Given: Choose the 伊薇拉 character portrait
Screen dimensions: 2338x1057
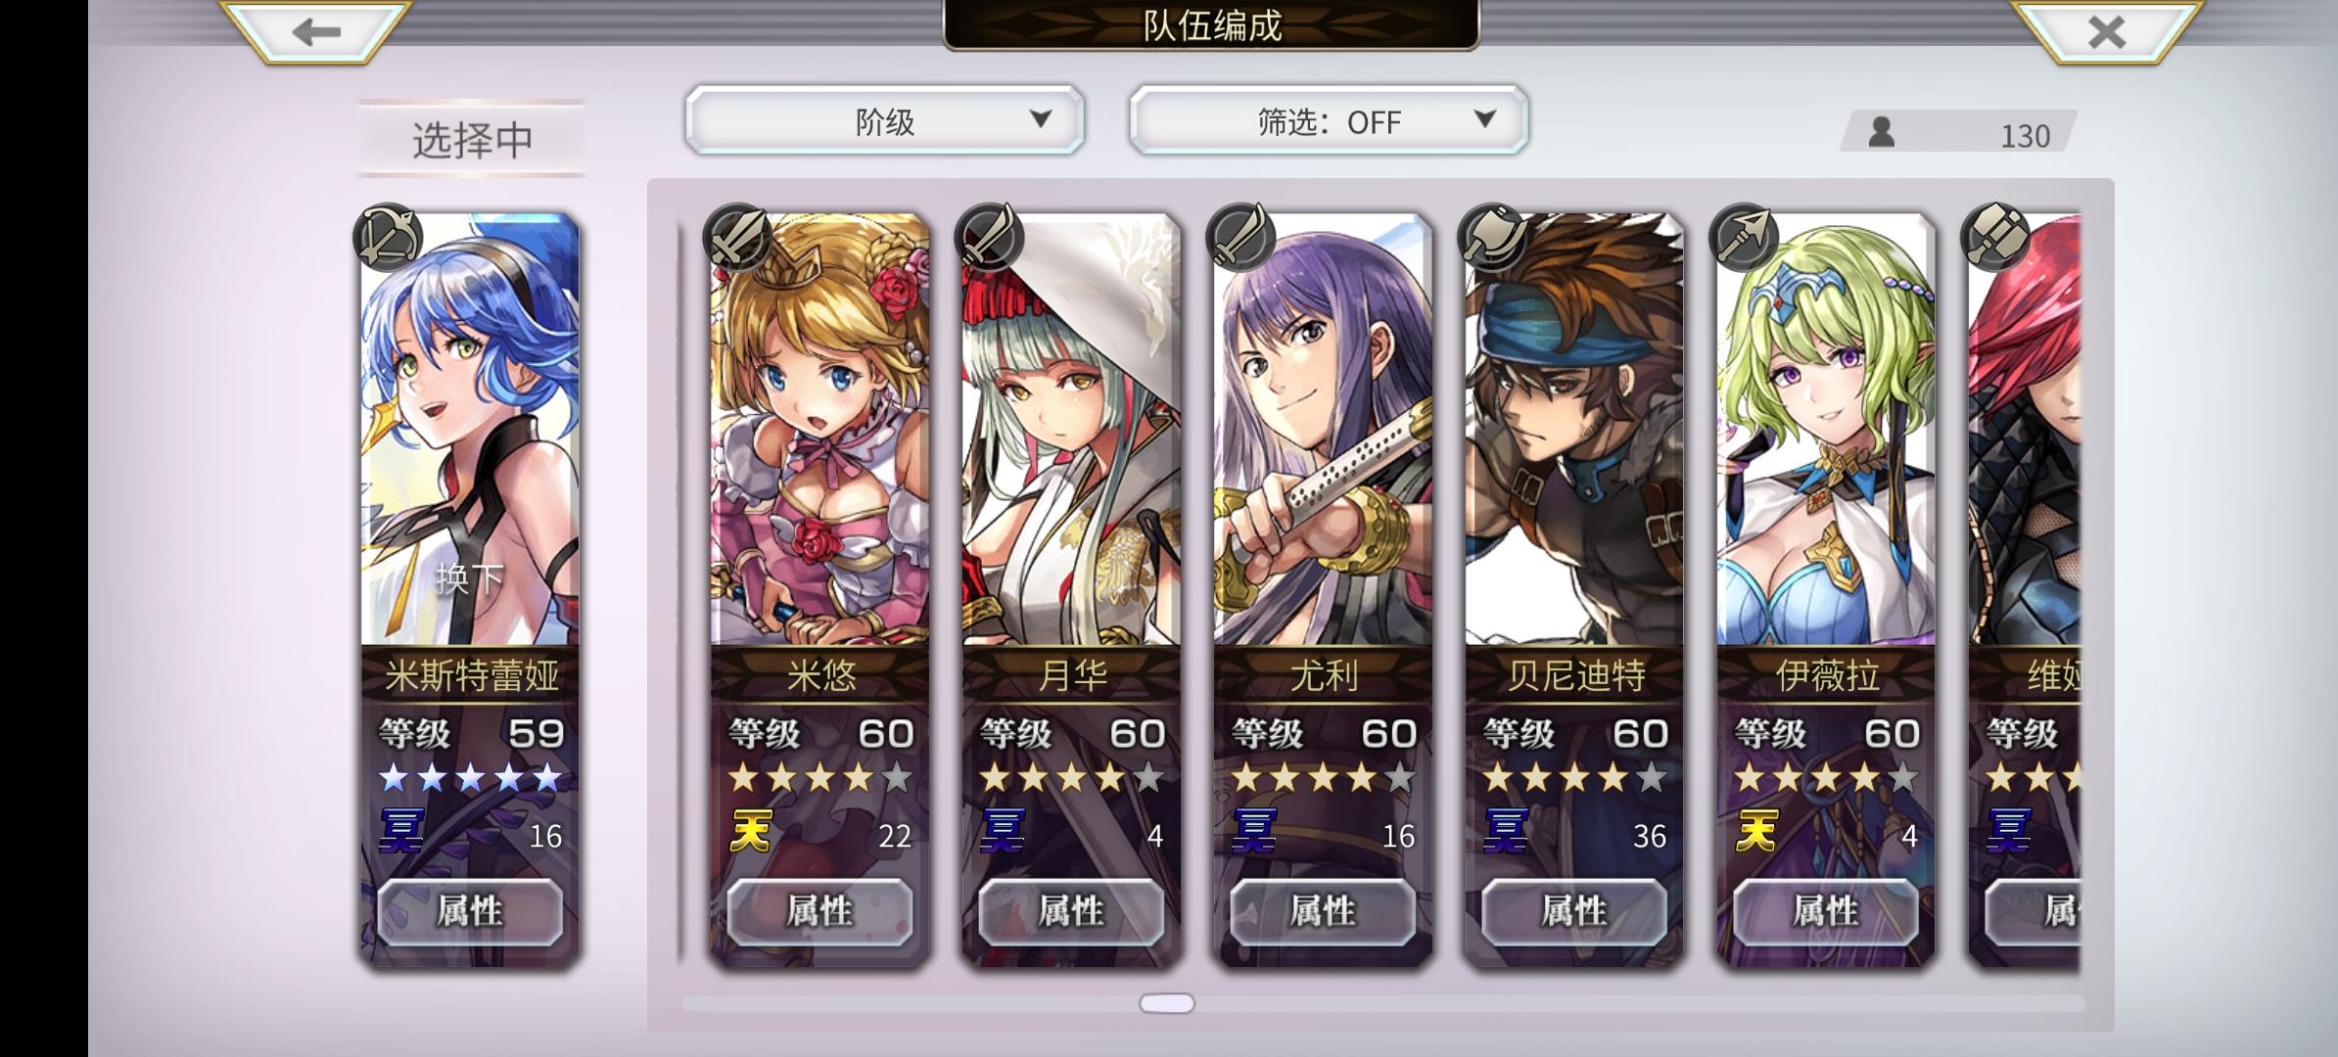Looking at the screenshot, I should pos(1826,431).
